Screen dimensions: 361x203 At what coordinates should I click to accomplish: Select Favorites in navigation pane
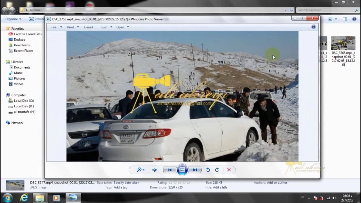[17, 28]
